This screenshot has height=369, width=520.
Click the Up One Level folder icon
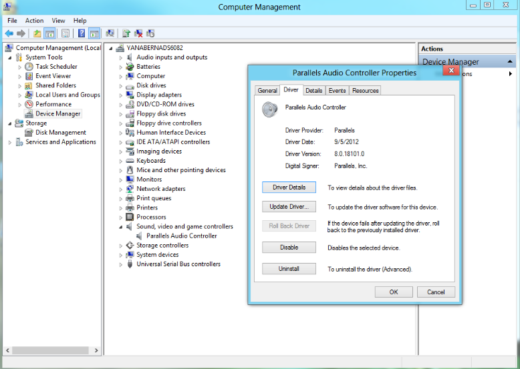pyautogui.click(x=37, y=33)
